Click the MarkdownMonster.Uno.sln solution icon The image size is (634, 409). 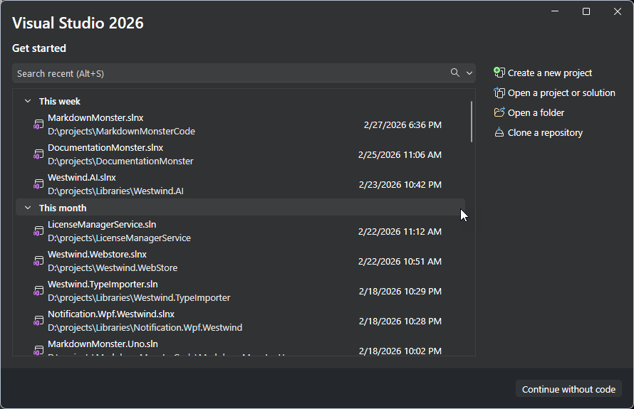(x=38, y=350)
